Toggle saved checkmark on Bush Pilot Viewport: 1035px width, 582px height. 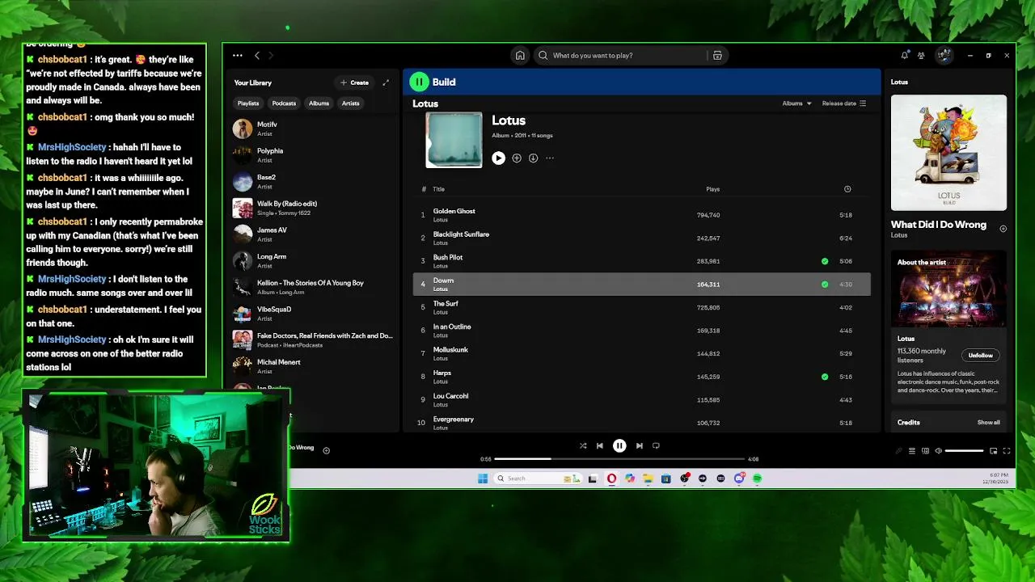click(825, 261)
